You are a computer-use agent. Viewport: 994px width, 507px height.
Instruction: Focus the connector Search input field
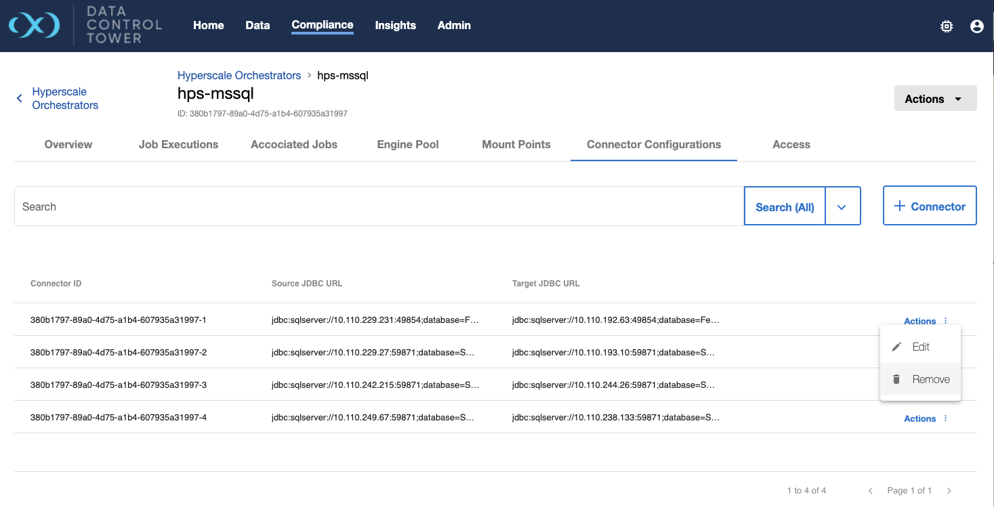pyautogui.click(x=379, y=206)
